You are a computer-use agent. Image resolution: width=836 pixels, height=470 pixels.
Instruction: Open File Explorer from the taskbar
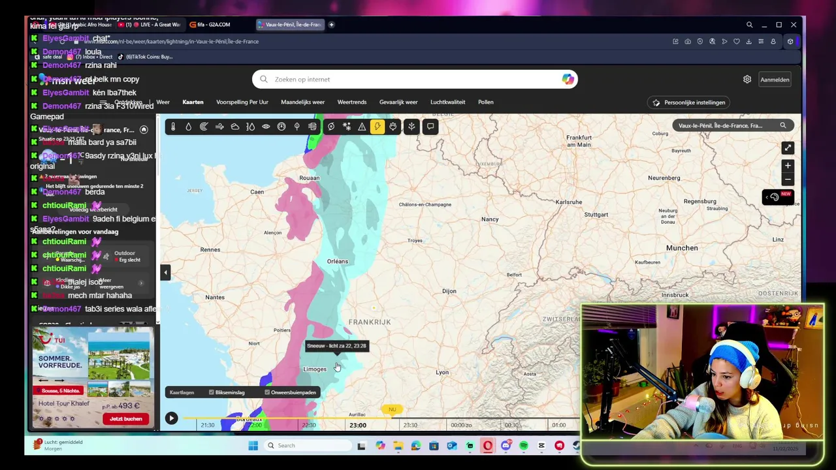pyautogui.click(x=398, y=446)
